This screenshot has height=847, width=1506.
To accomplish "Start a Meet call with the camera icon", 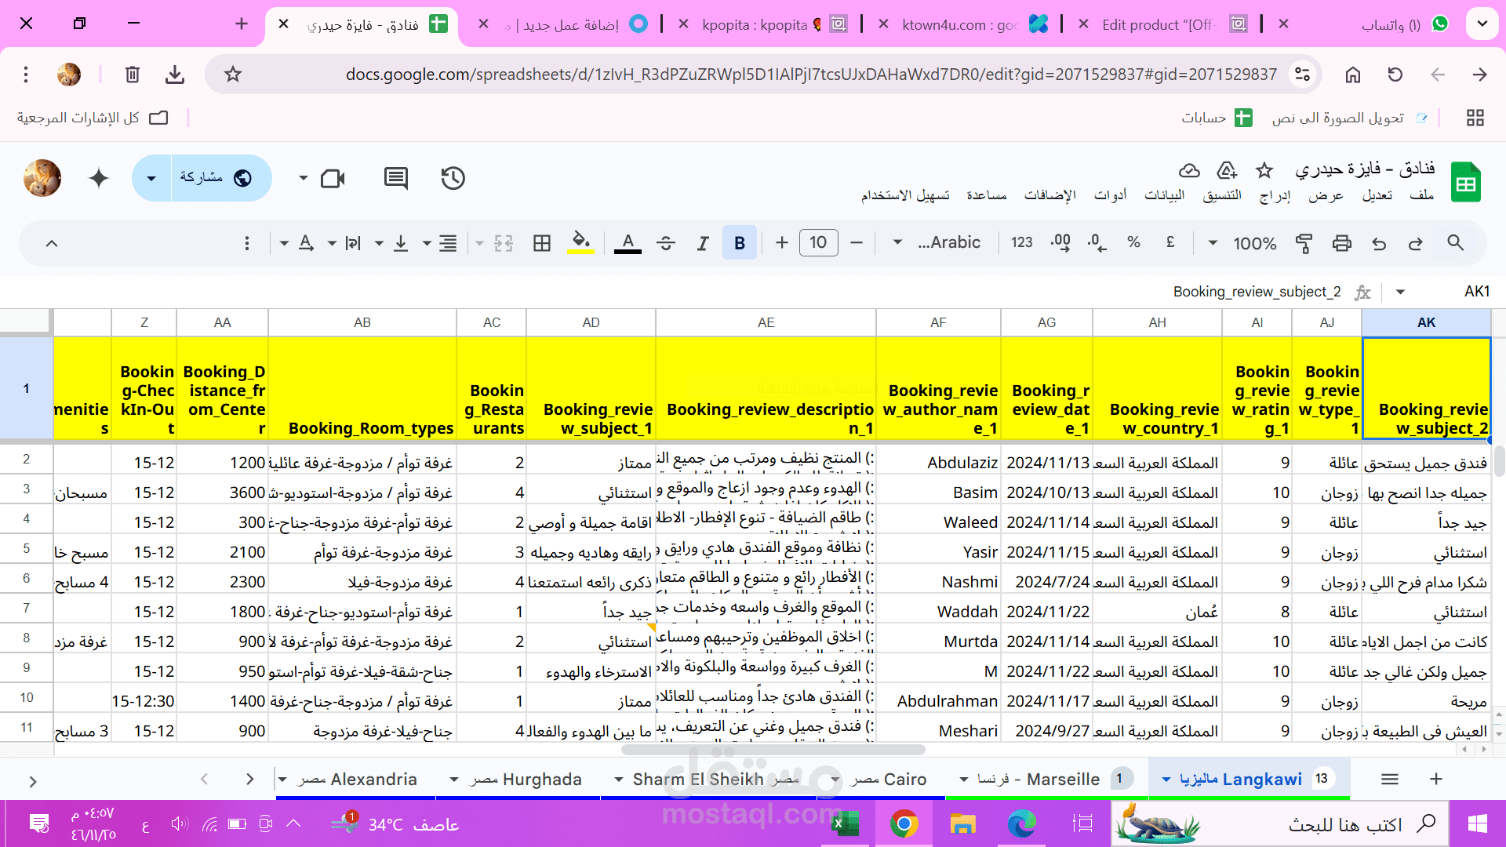I will (333, 178).
